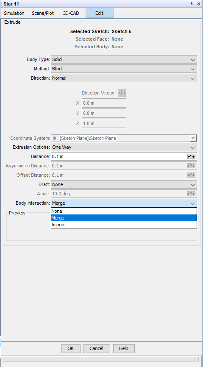Click the progress bar at the bottom

tap(100, 359)
